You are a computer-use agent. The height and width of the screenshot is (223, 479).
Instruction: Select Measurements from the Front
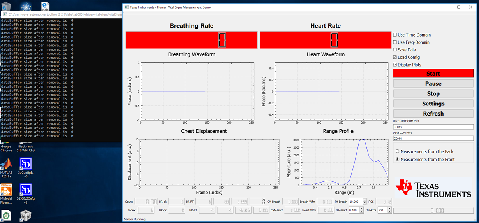(398, 159)
